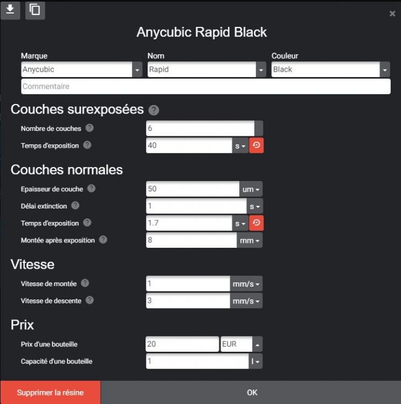The height and width of the screenshot is (404, 401).
Task: Open the mm/s unit dropdown for Vitesse de montée
Action: pos(246,284)
